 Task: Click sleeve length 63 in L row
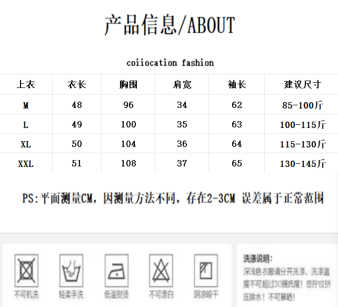(x=237, y=124)
